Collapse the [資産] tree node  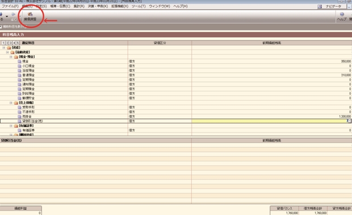point(4,48)
